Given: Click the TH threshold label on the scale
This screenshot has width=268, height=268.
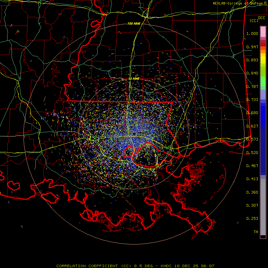Looking at the screenshot, I should pyautogui.click(x=256, y=232).
